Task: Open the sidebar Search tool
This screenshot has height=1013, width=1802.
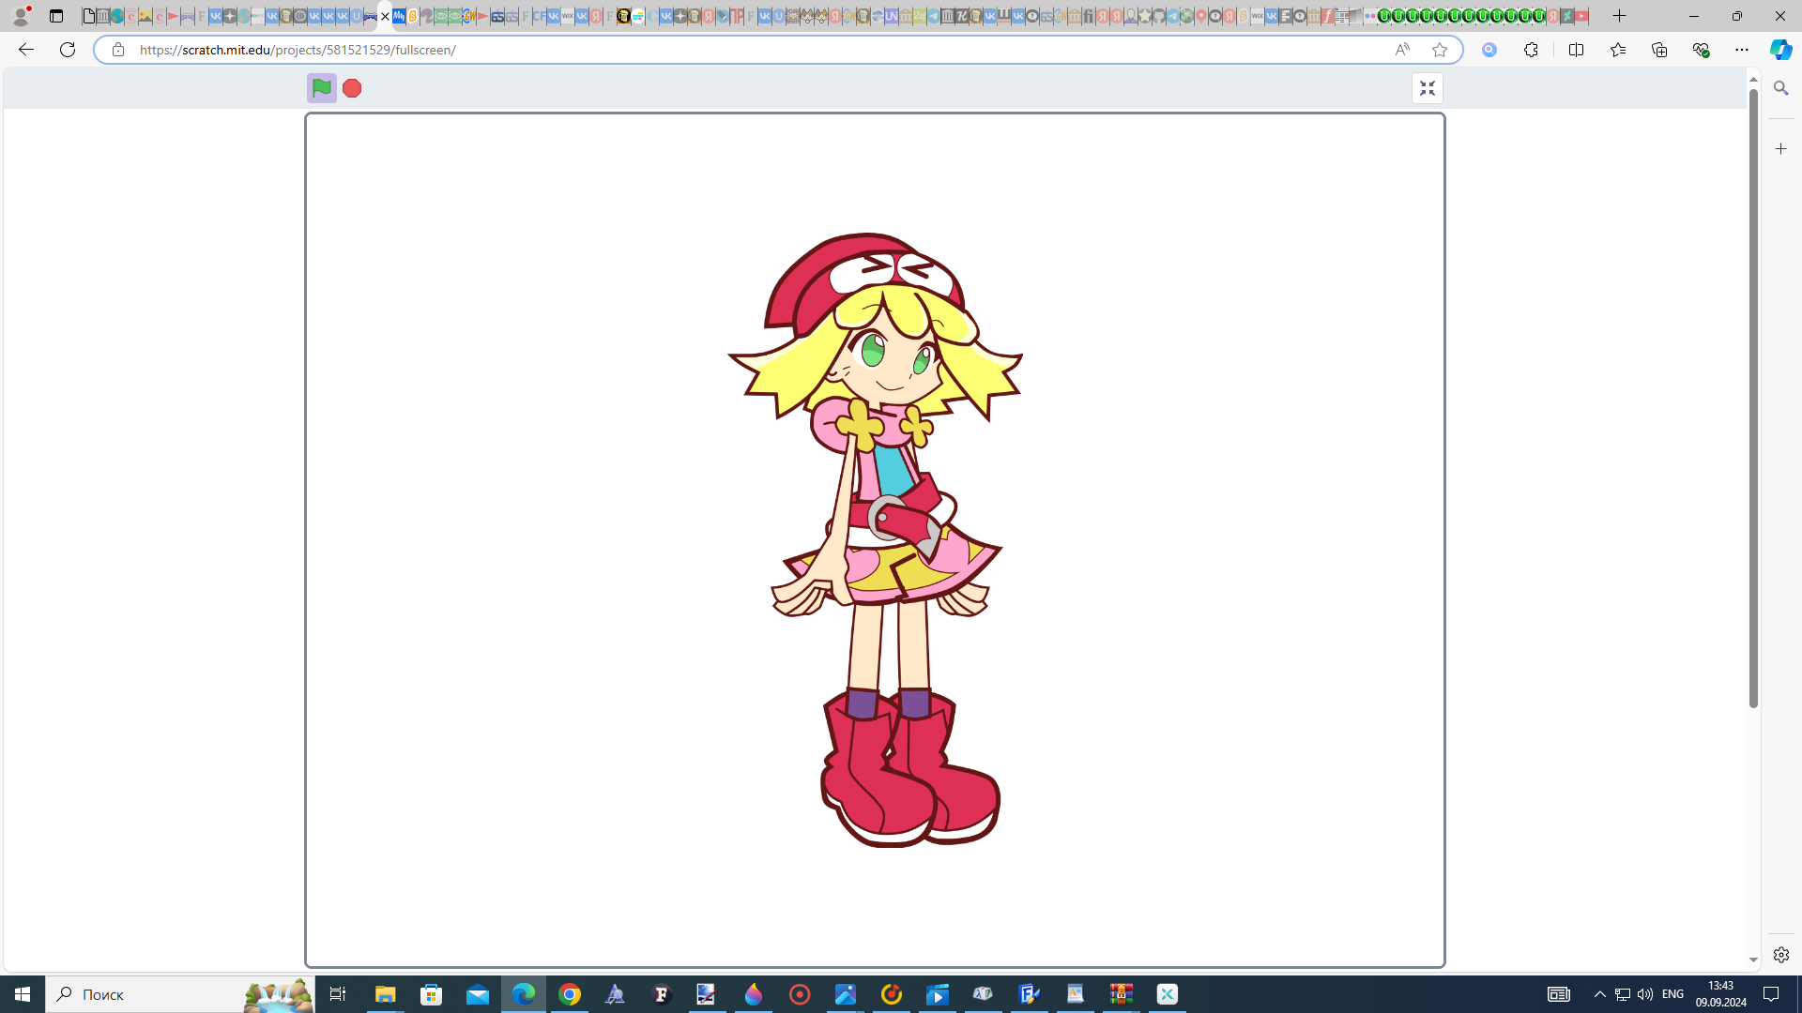Action: coord(1780,88)
